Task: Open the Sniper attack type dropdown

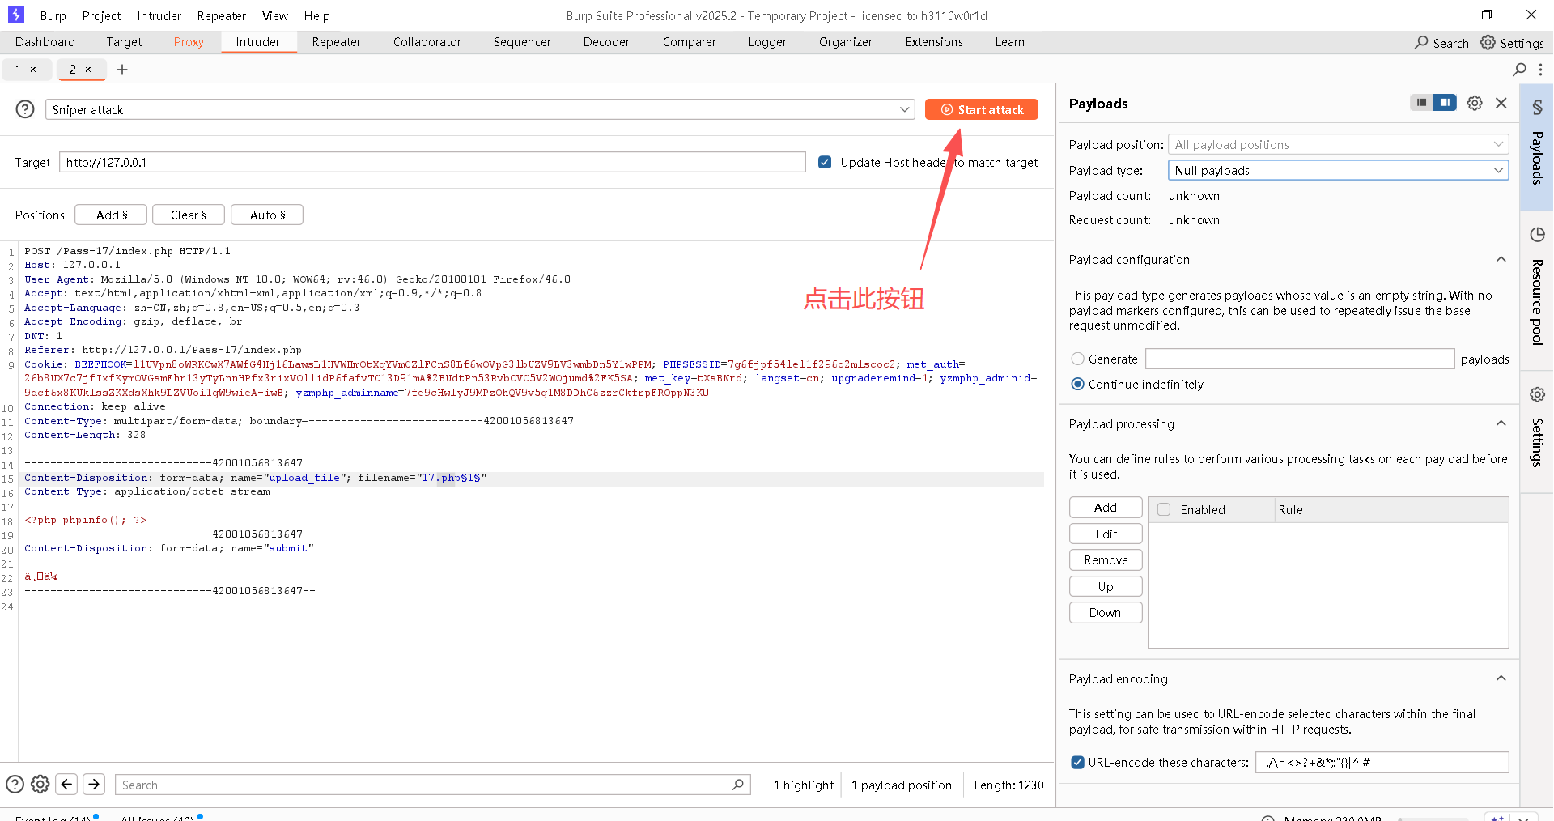Action: (480, 109)
